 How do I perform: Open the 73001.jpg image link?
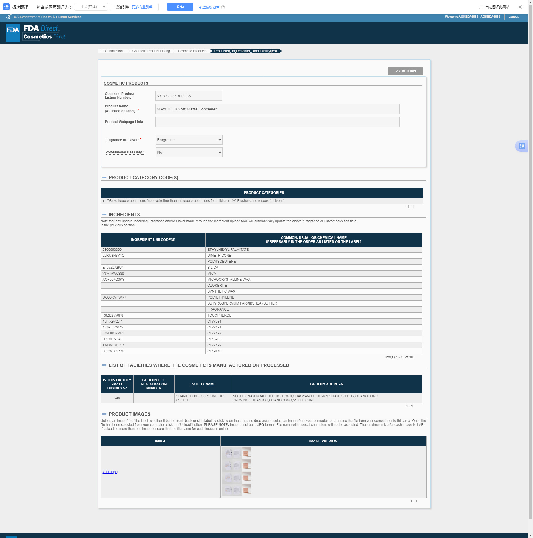110,472
